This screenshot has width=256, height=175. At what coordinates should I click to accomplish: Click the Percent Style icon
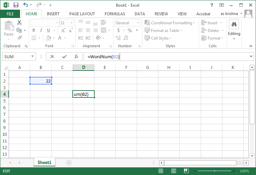pyautogui.click(x=130, y=30)
